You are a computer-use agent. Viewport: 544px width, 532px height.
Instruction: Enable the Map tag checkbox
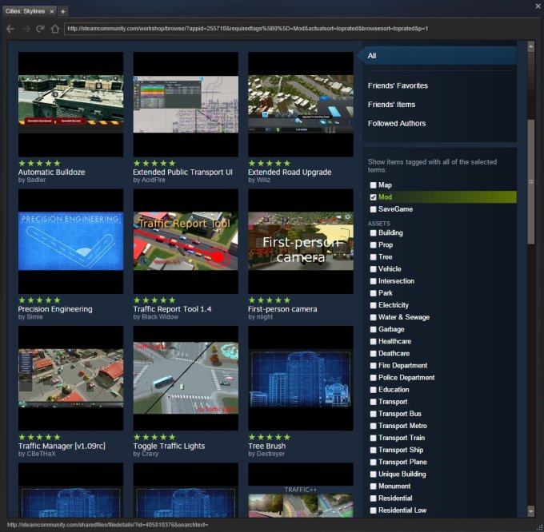click(x=373, y=185)
